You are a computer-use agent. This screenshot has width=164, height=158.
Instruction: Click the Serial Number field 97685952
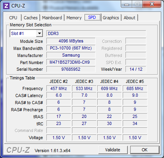71,69
